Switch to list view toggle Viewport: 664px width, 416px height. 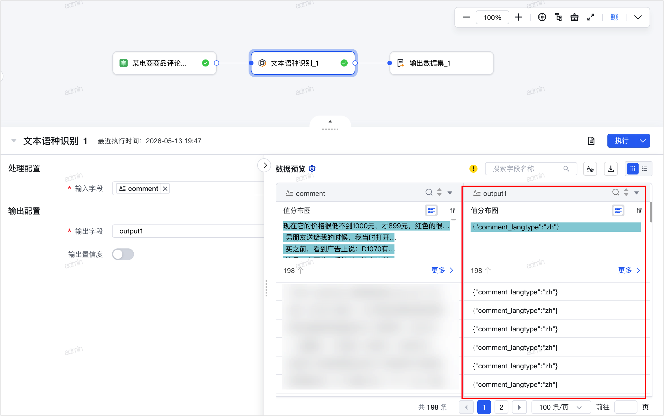(644, 169)
